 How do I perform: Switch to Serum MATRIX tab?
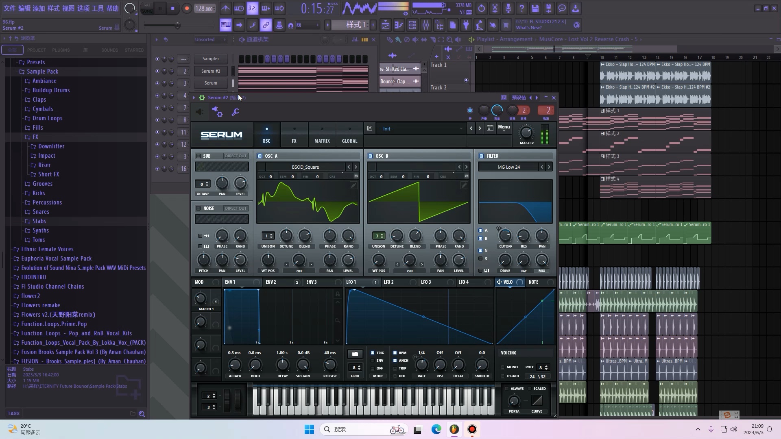pos(322,135)
